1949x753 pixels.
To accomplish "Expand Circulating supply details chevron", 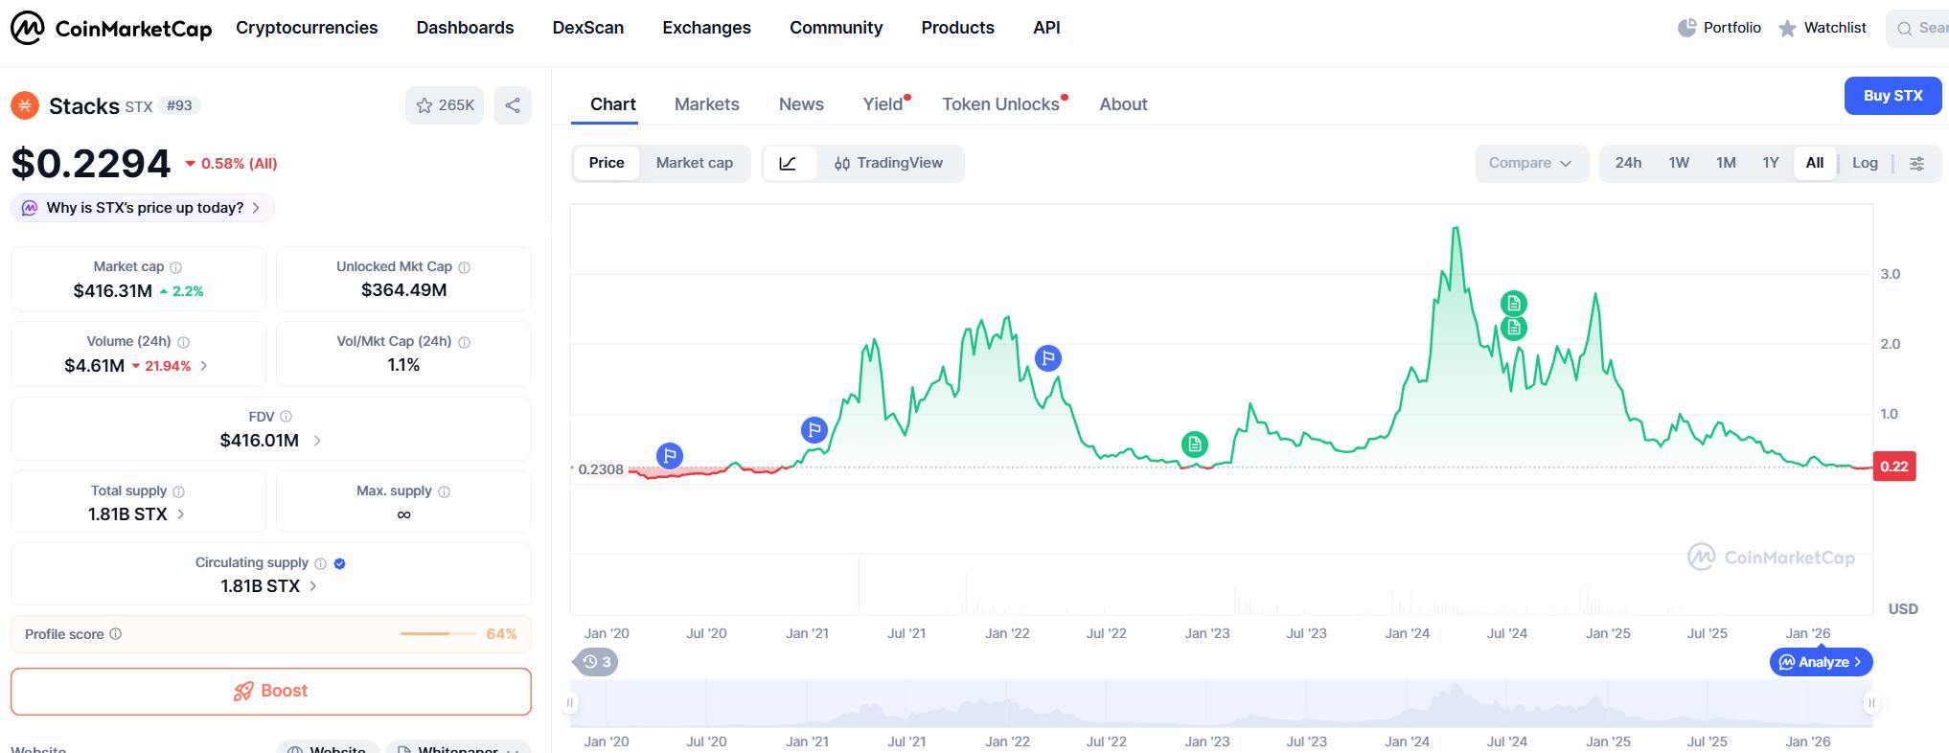I will point(313,586).
